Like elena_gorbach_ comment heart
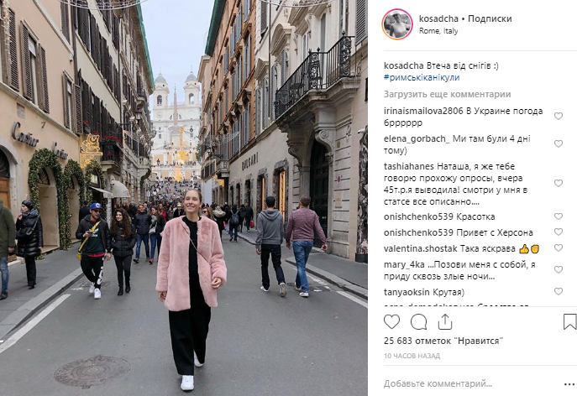 point(559,143)
